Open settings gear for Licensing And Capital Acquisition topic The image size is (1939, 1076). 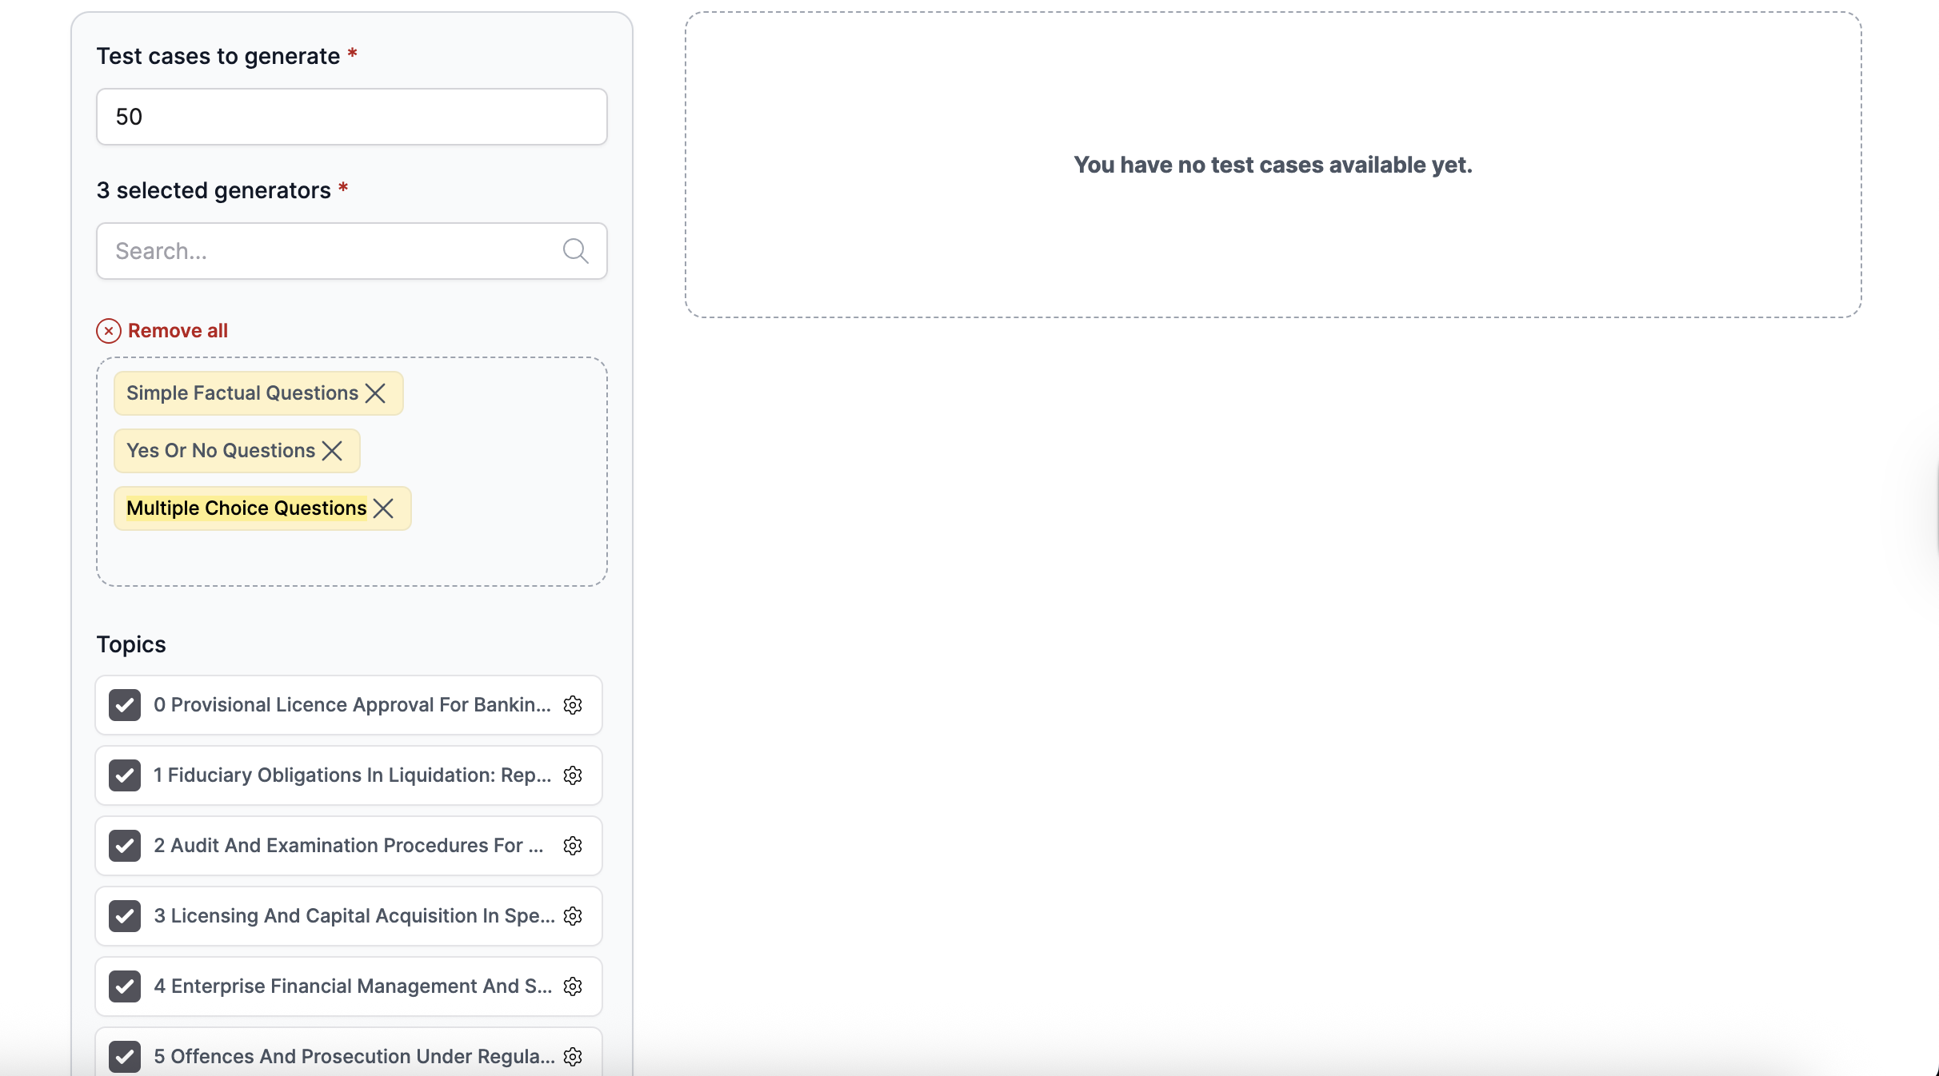pos(573,916)
